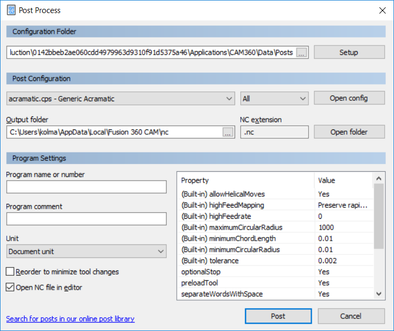This screenshot has height=331, width=394.
Task: Expand the All filter dropdown
Action: pos(275,98)
